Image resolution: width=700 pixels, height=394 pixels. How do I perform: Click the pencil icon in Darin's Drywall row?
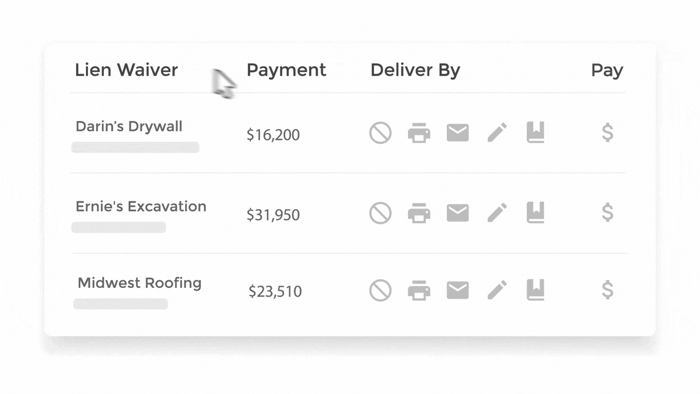[x=497, y=132]
